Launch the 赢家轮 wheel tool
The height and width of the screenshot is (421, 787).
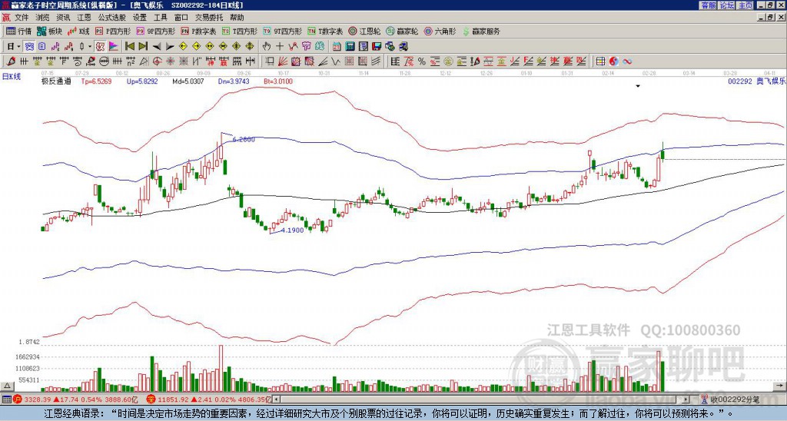click(x=402, y=31)
